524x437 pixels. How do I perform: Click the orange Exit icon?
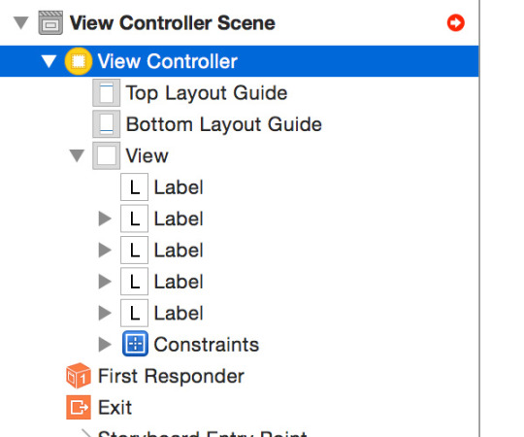79,407
